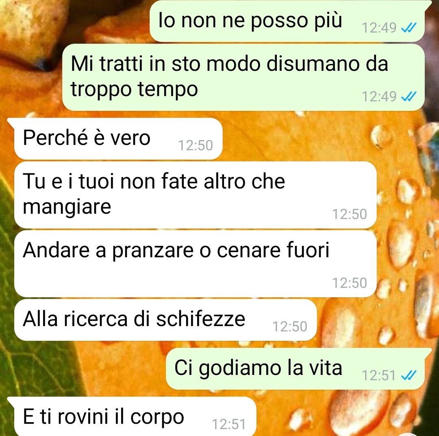Tap the read ticks next to 'Ci godiamo la vita'
Screen dimensions: 439x436
tap(409, 375)
